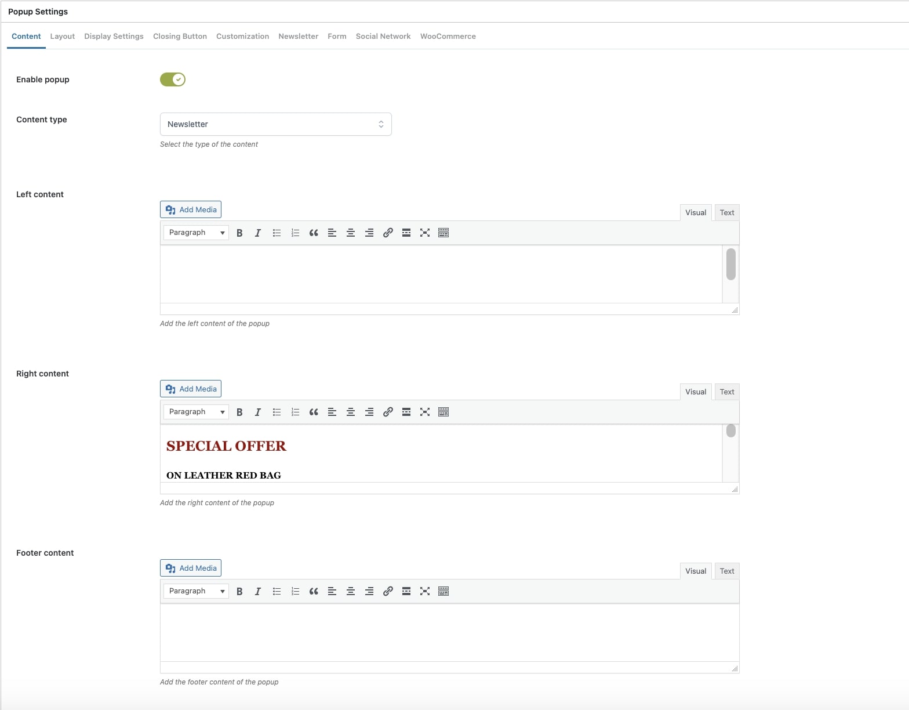Select the Content tab

coord(26,36)
